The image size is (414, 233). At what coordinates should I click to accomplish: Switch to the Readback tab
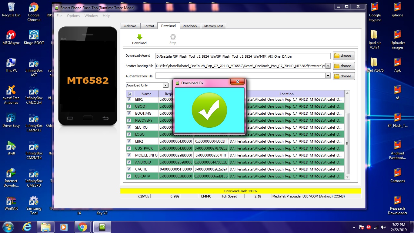point(190,26)
